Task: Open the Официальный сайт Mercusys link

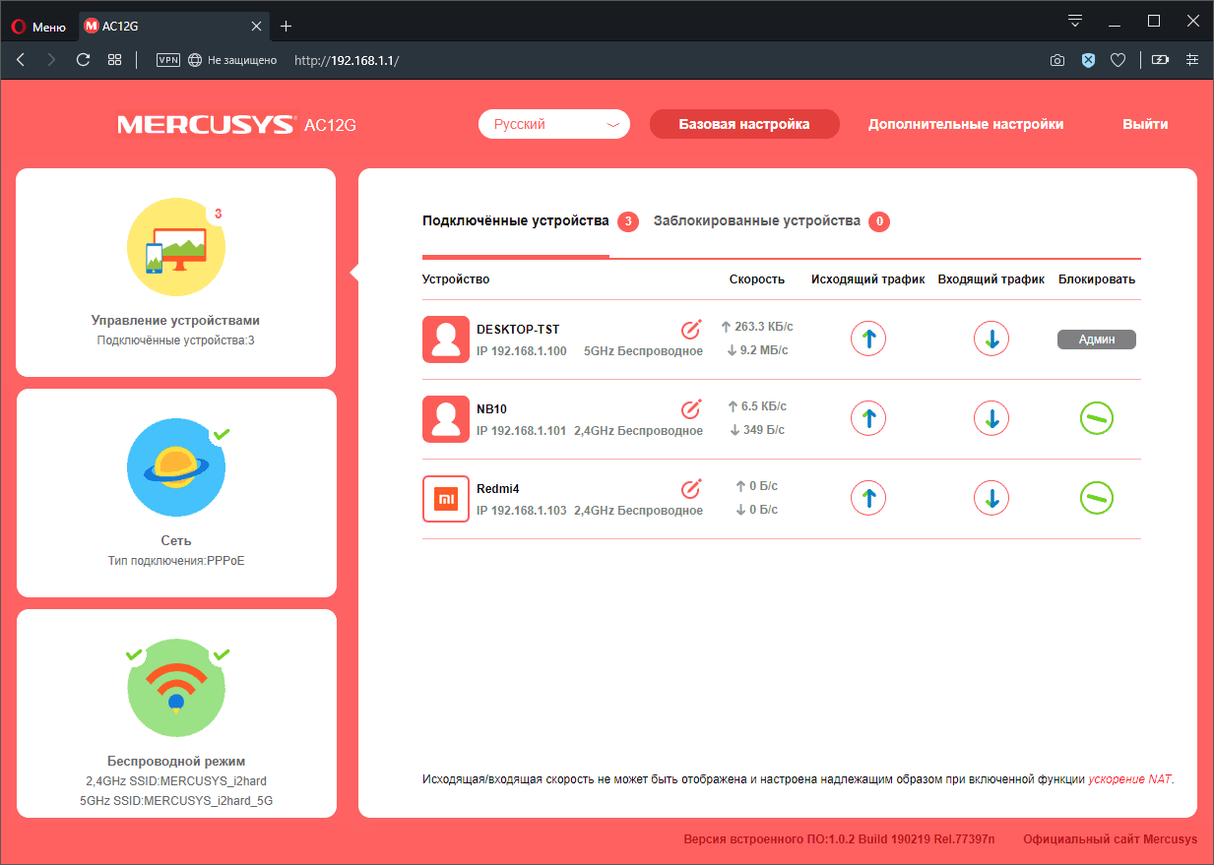Action: pyautogui.click(x=1110, y=839)
